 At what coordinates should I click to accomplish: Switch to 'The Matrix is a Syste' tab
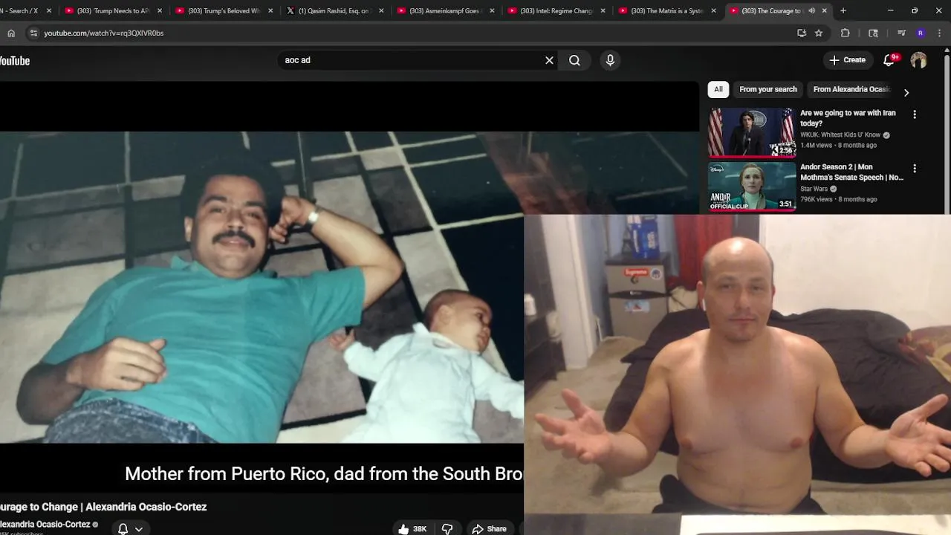pos(666,11)
